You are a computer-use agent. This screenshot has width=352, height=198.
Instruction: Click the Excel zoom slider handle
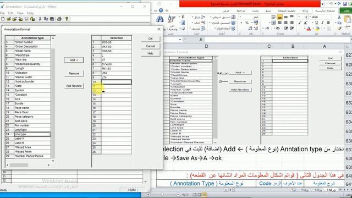[162, 194]
